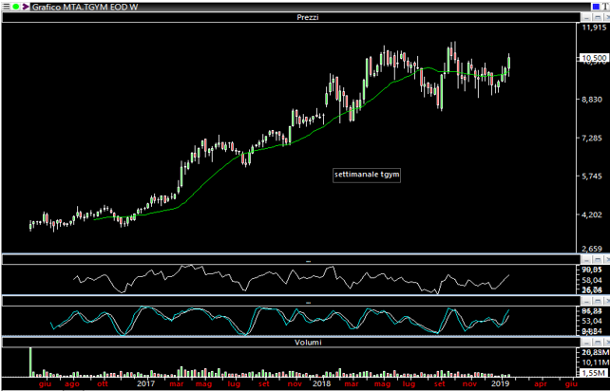610x391 pixels.
Task: Click the Grafico MTA.TGYM EOD W title
Action: click(80, 7)
